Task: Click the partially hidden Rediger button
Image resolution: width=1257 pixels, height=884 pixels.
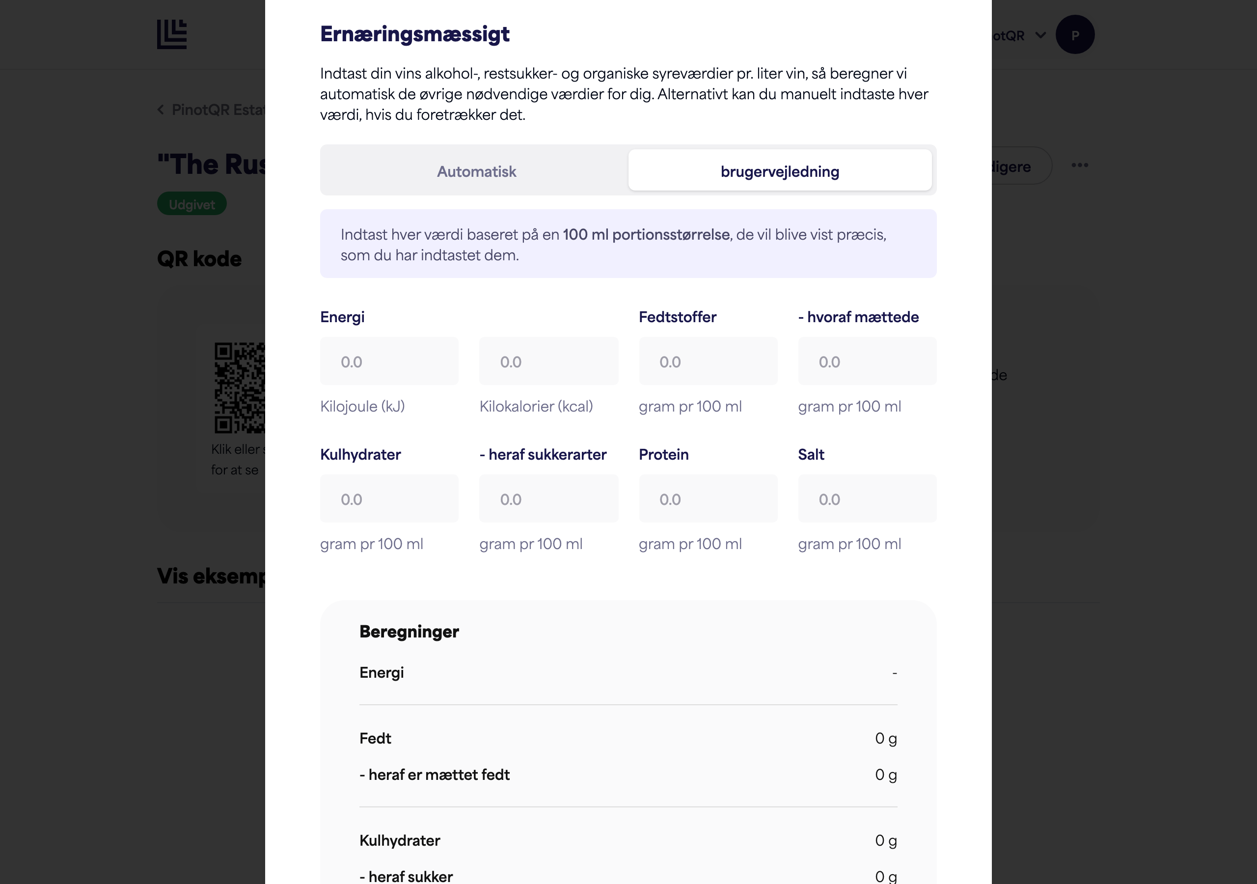Action: coord(1020,166)
